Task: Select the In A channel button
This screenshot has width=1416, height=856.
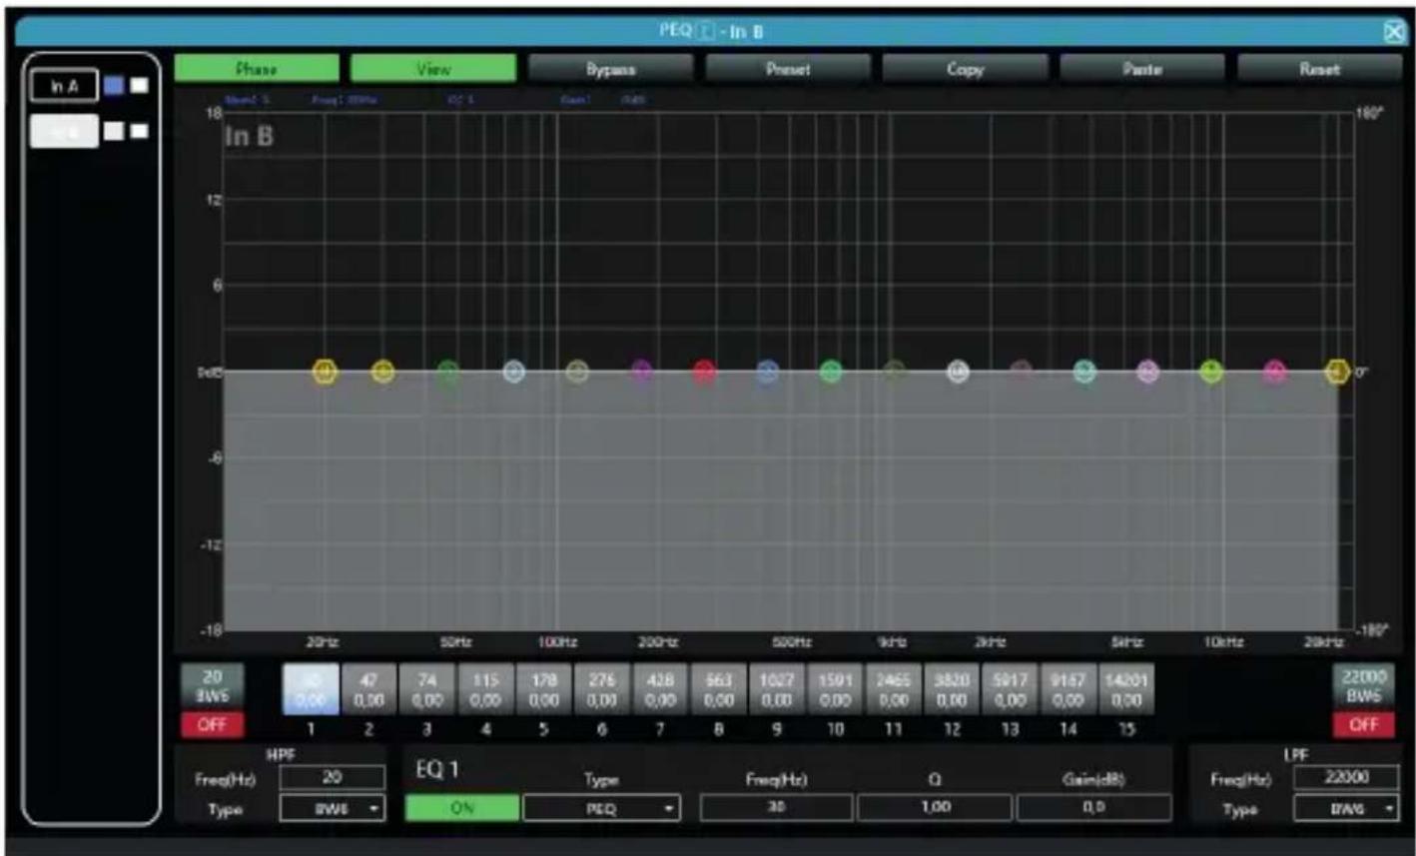Action: pos(64,86)
